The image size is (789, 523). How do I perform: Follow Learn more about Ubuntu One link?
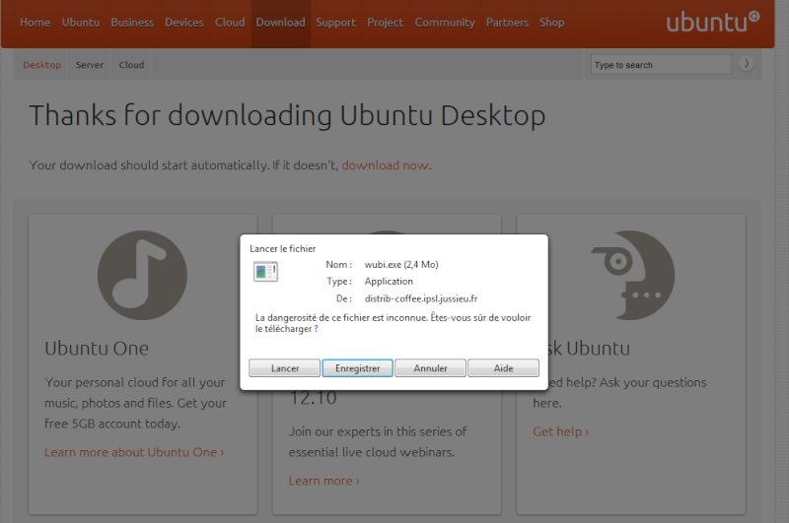134,452
